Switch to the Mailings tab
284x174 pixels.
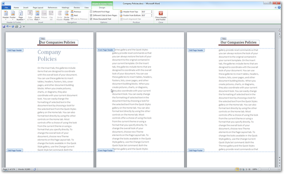pyautogui.click(x=65, y=8)
